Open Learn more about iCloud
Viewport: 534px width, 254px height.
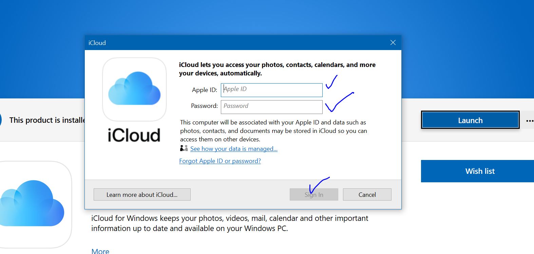tap(142, 194)
